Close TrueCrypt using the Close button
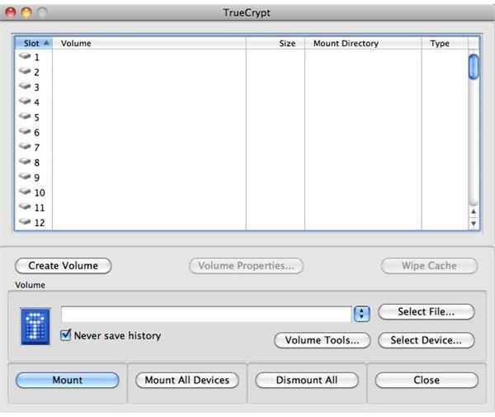 (427, 380)
